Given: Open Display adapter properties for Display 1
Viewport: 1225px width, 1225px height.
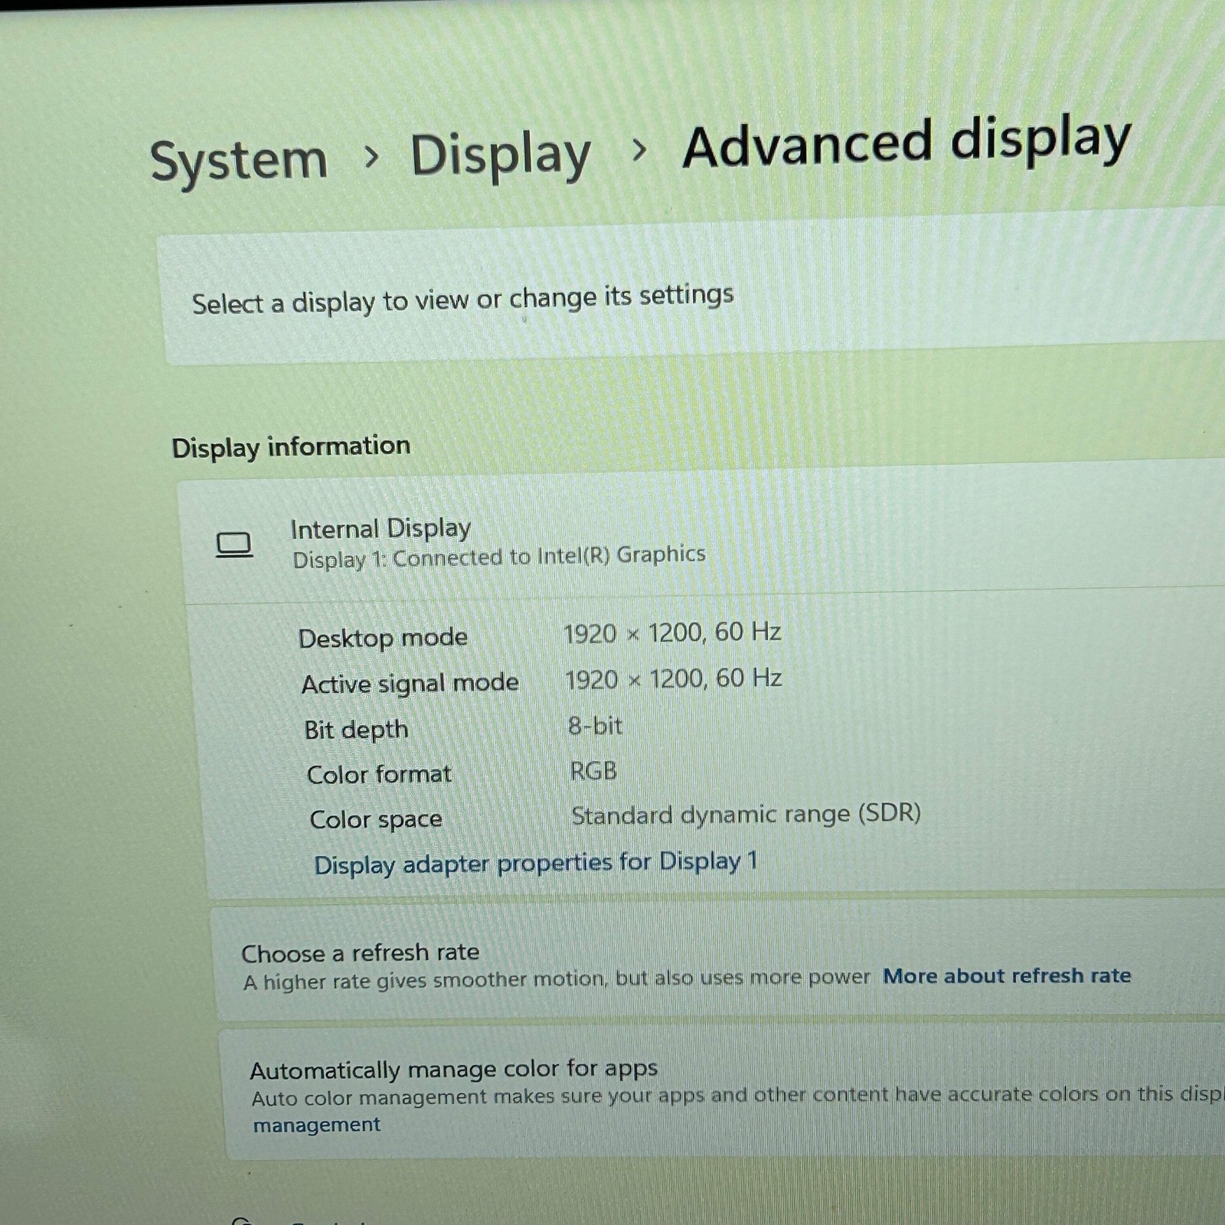Looking at the screenshot, I should [x=535, y=863].
